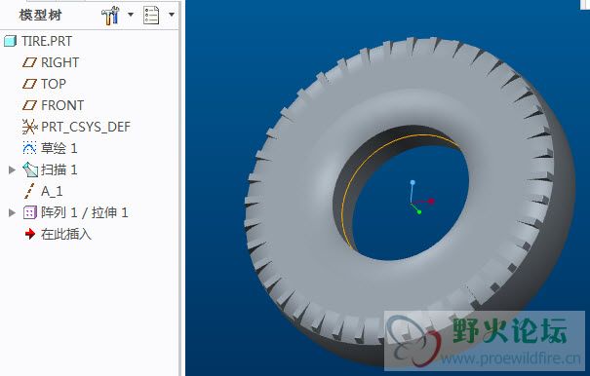Click the coordinate system origin in the viewport
Image resolution: width=590 pixels, height=376 pixels.
click(x=412, y=204)
